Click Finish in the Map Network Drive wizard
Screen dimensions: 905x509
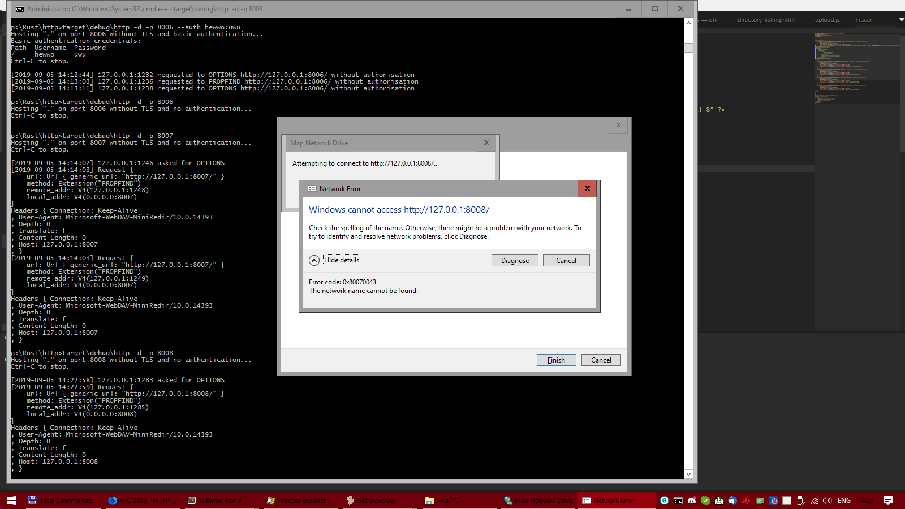[556, 360]
